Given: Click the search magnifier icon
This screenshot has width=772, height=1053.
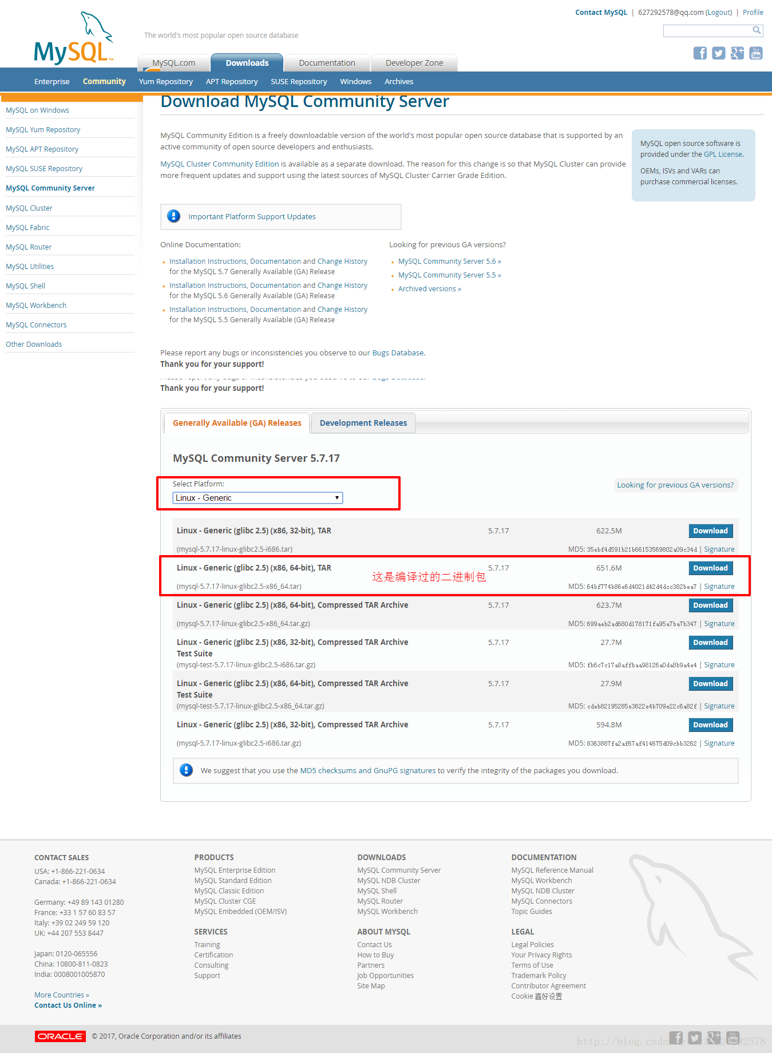Looking at the screenshot, I should (757, 30).
